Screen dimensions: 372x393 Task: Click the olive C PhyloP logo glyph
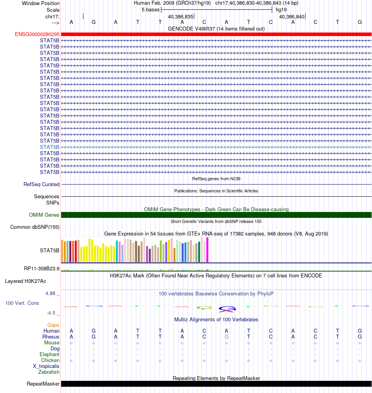204,308
